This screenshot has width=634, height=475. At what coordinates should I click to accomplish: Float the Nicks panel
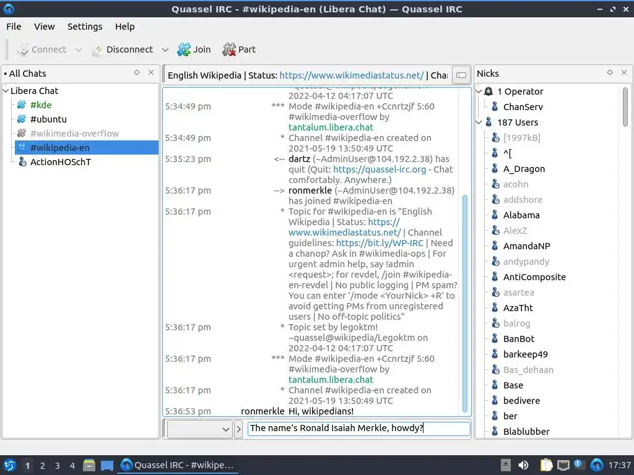point(610,73)
